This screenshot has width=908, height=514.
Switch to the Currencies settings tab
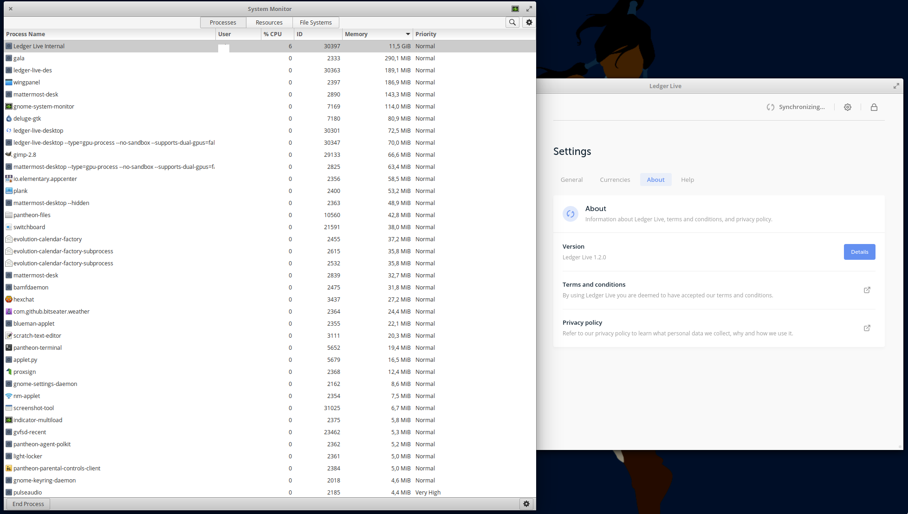tap(615, 180)
